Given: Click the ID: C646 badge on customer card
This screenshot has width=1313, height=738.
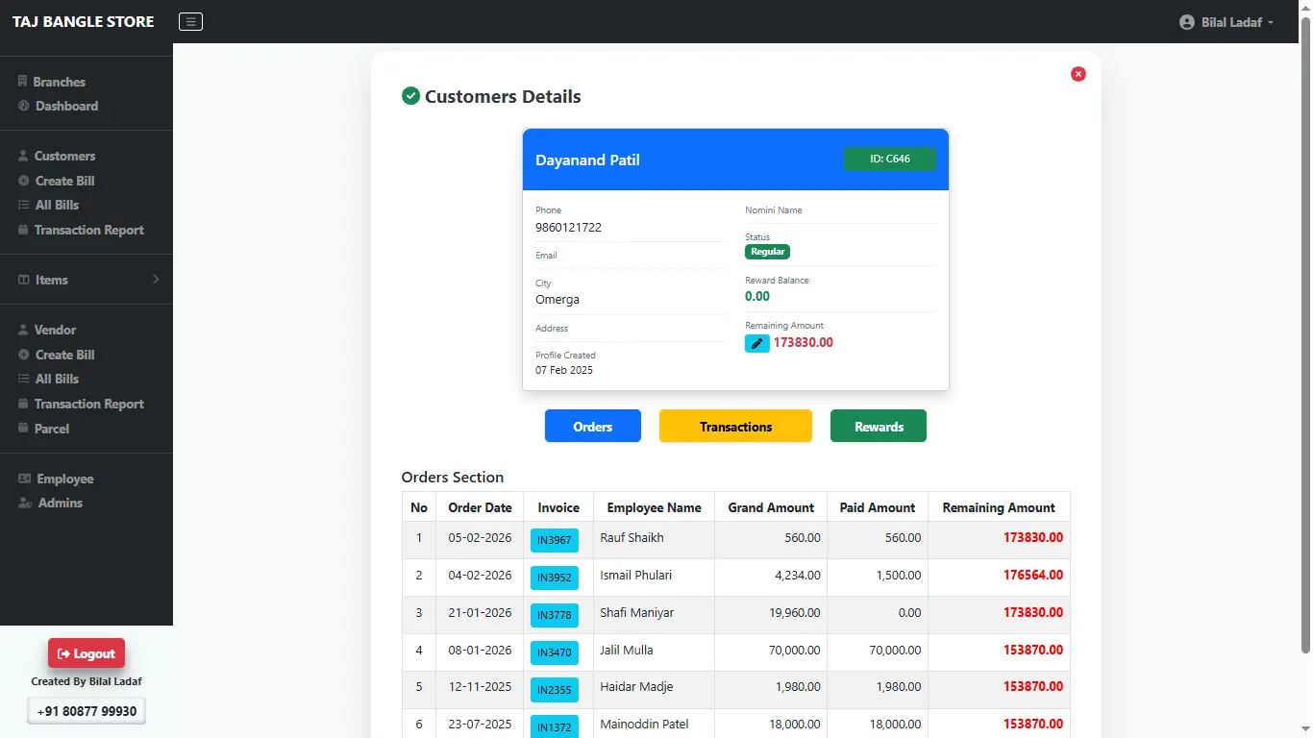Looking at the screenshot, I should point(889,160).
